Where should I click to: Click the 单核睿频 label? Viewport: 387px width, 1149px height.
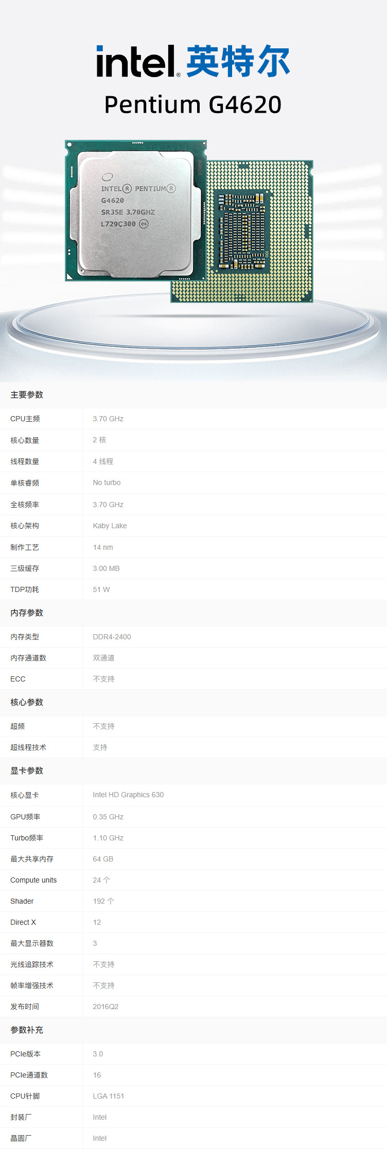click(x=25, y=483)
